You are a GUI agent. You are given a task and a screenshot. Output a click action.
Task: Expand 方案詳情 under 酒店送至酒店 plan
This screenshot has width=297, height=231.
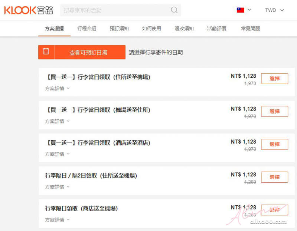pyautogui.click(x=57, y=154)
